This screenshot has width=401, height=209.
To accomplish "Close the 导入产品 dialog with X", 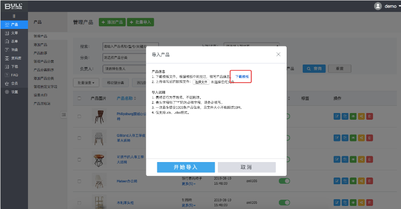I will point(278,54).
